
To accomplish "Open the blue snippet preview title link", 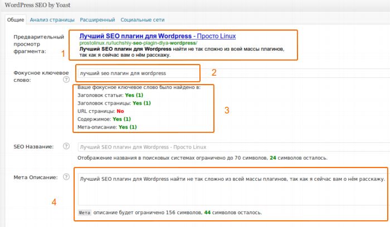I will (157, 36).
